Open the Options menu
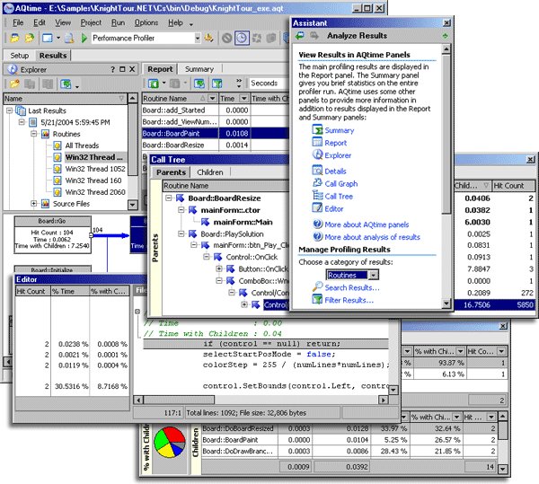Image resolution: width=539 pixels, height=484 pixels. click(x=146, y=22)
